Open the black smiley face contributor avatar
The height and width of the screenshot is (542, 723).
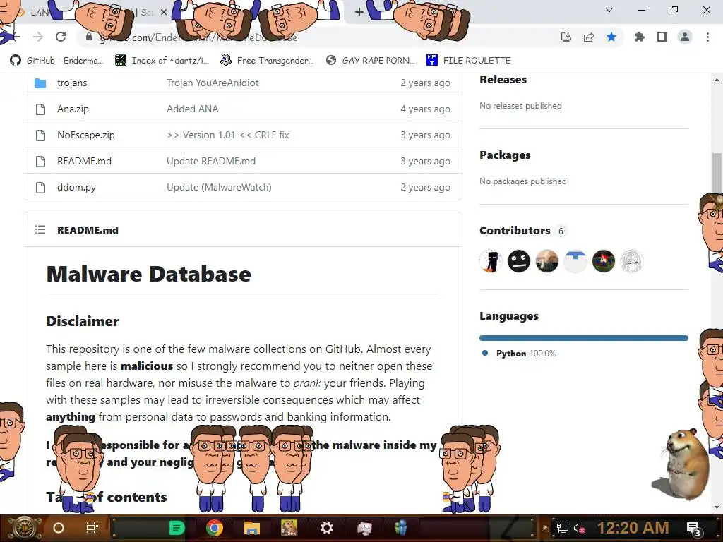519,261
